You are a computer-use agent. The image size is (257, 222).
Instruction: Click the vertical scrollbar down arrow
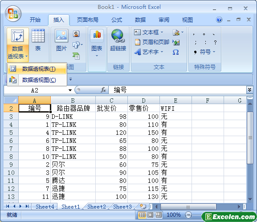pos(250,199)
